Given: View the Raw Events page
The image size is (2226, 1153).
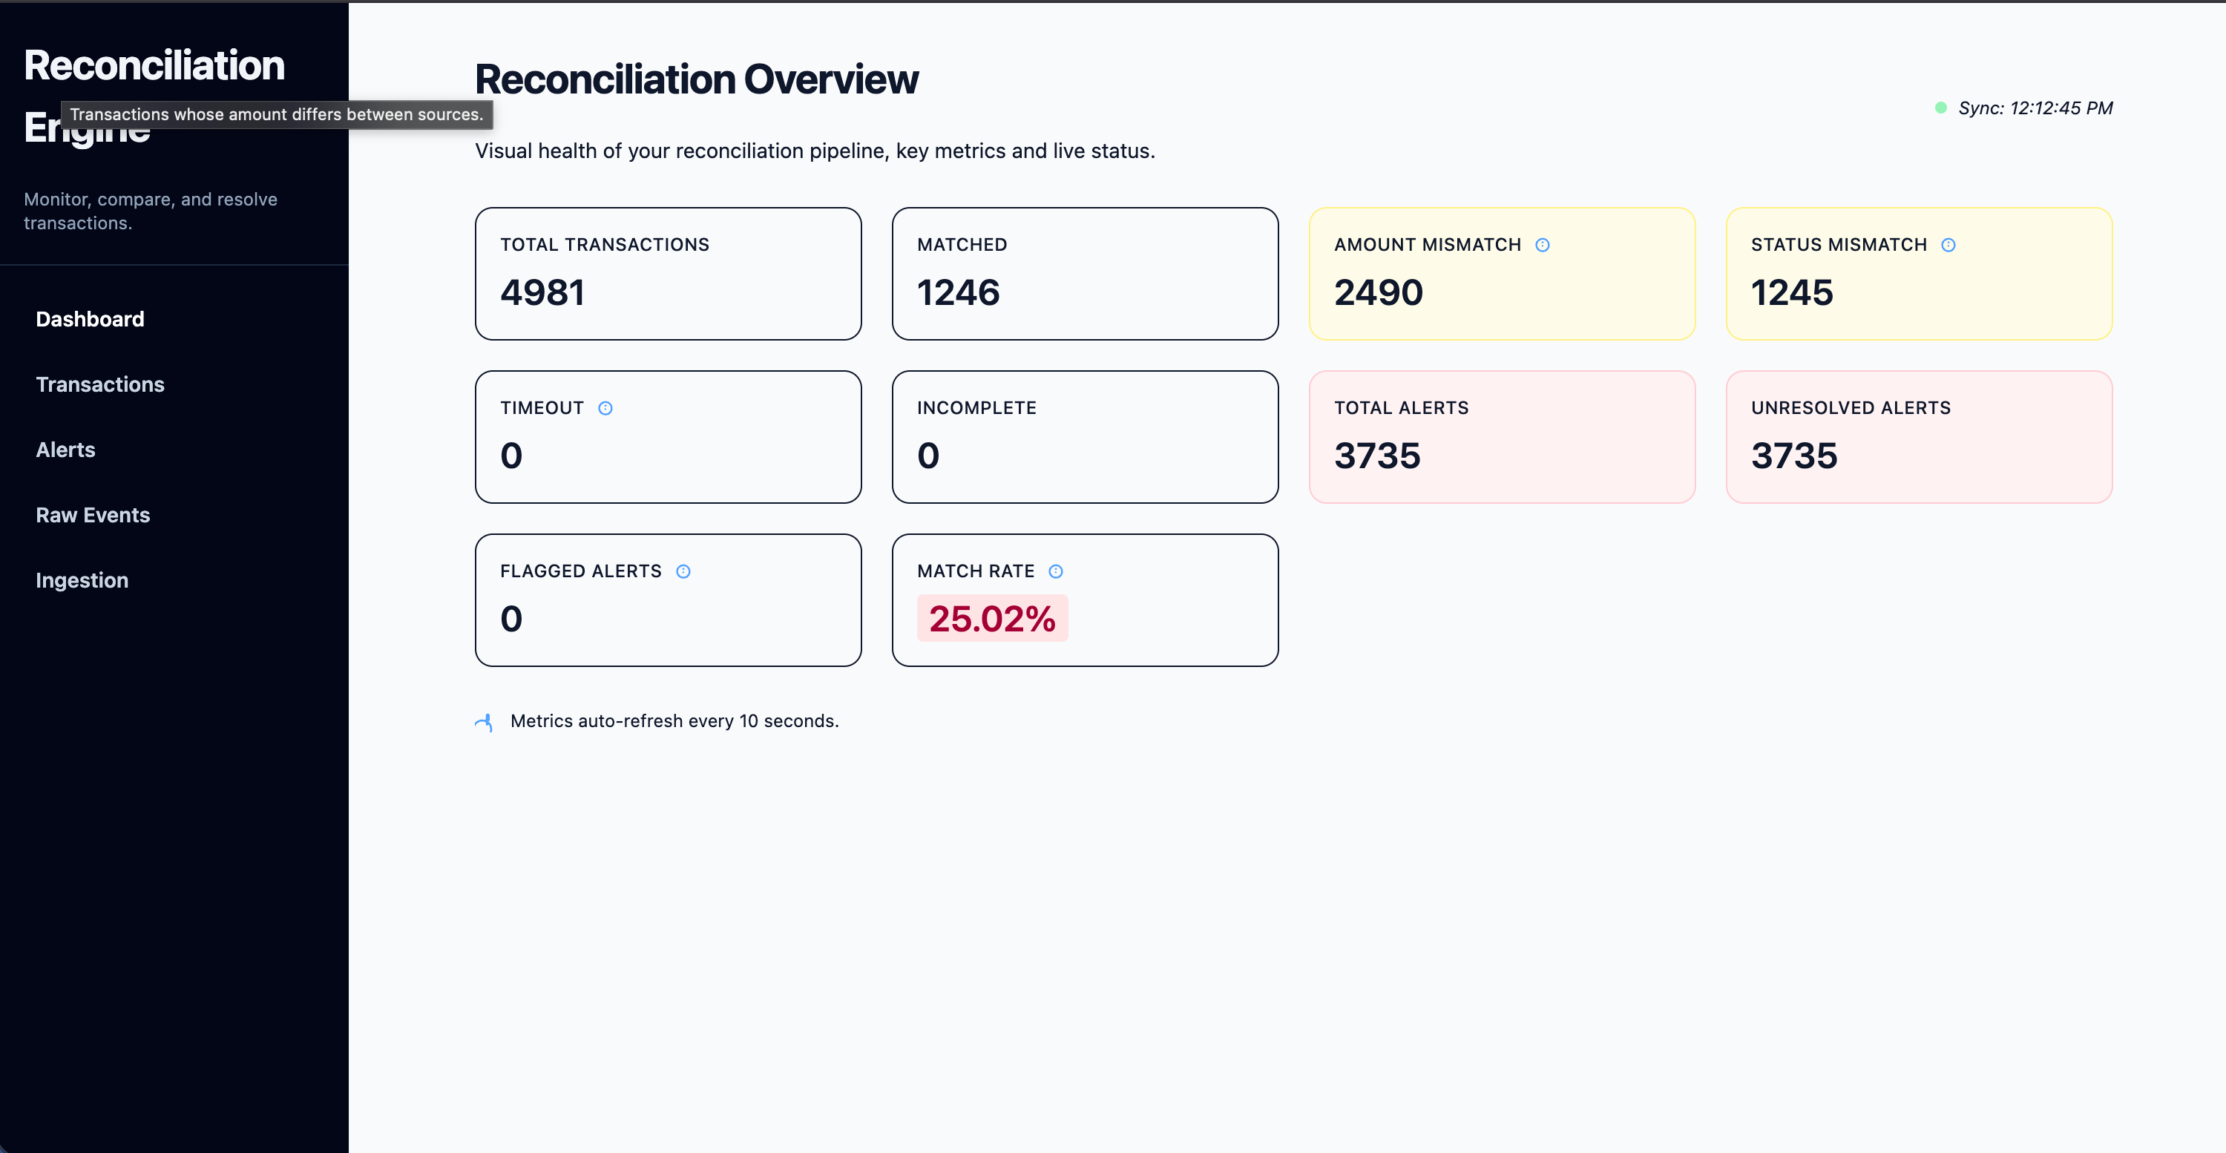Looking at the screenshot, I should coord(93,515).
